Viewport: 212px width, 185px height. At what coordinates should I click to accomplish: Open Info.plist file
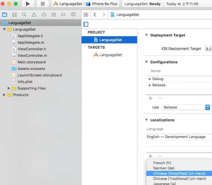[25, 82]
